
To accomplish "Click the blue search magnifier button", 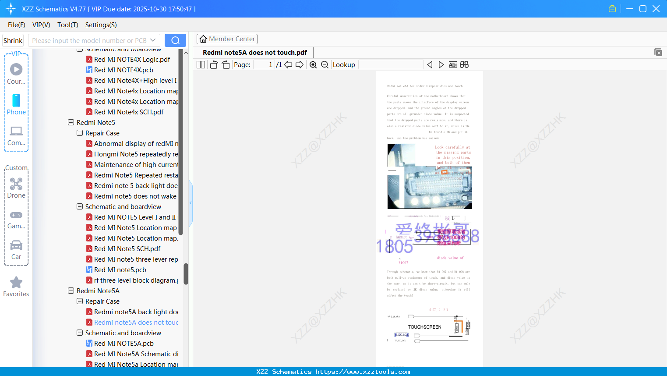I will click(175, 40).
